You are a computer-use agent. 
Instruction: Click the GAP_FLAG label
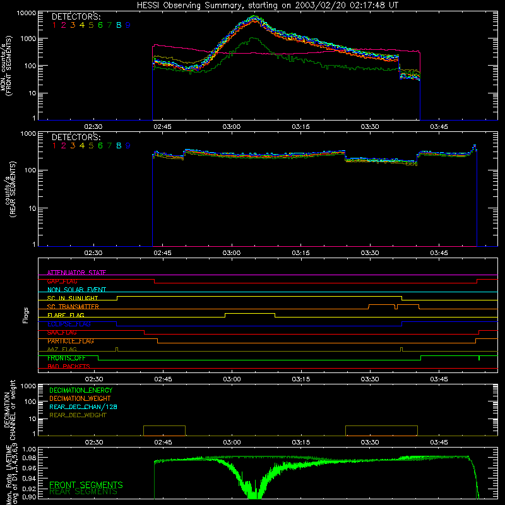(62, 281)
